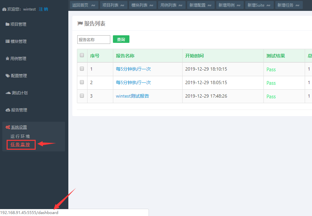
Task: Click the cloud icon beside 测试计划
Action: pyautogui.click(x=8, y=93)
